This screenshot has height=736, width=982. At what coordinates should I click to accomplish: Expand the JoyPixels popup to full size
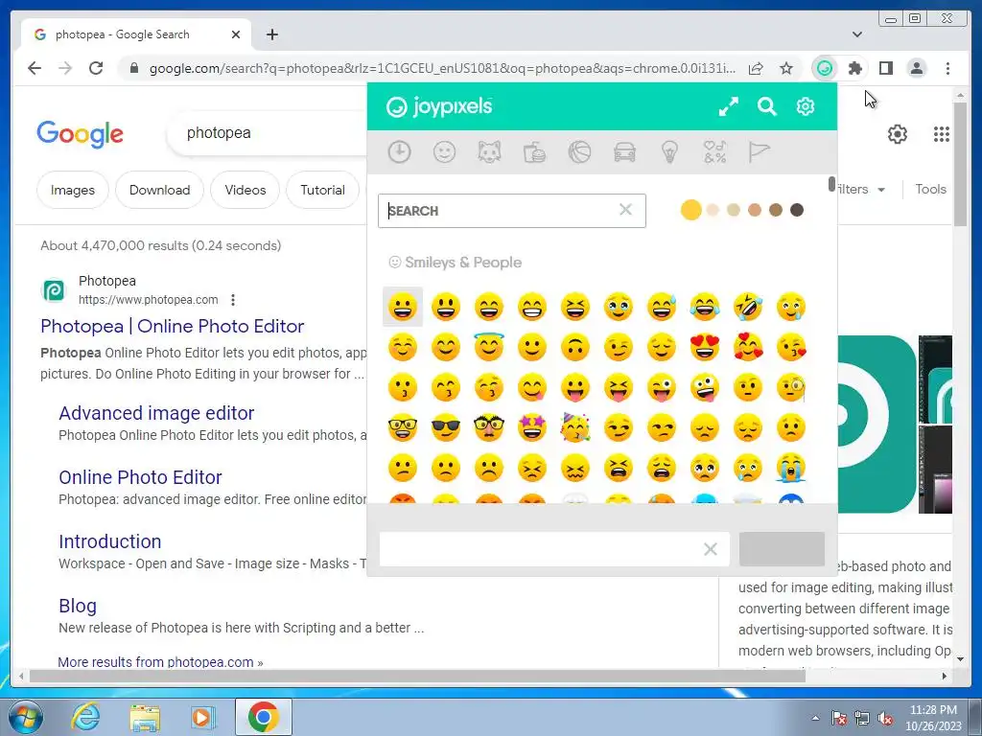click(x=729, y=106)
